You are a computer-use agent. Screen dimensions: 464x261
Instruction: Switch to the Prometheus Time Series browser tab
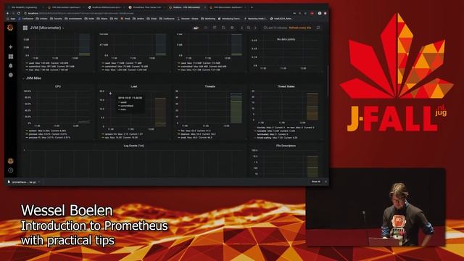coord(146,7)
